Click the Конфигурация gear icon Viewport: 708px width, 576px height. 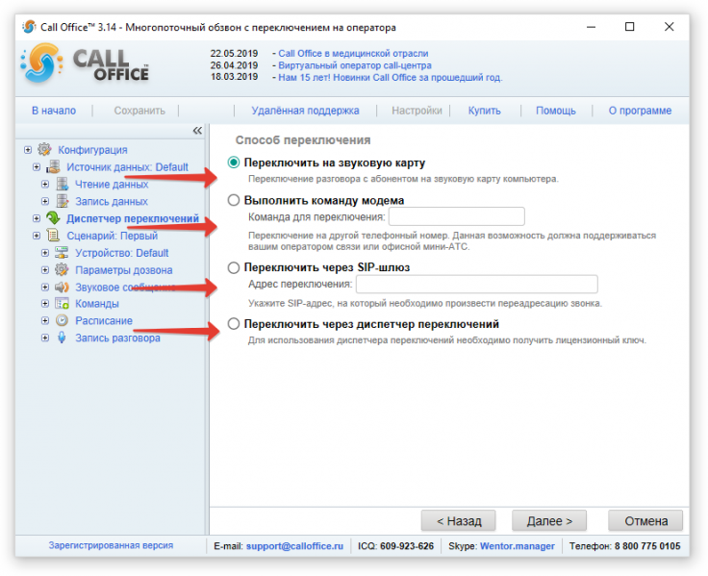[x=44, y=149]
